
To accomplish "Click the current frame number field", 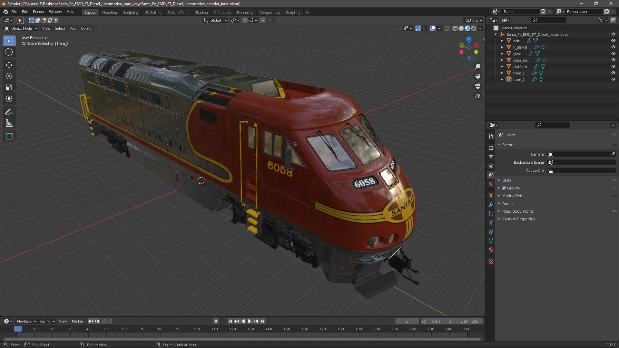I will tap(407, 321).
